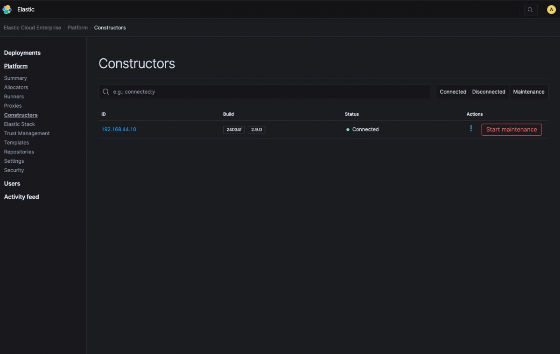Open the user avatar menu
560x354 pixels.
[551, 9]
